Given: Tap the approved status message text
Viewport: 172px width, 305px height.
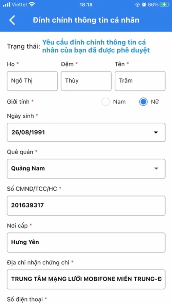Looking at the screenshot, I should (96, 46).
